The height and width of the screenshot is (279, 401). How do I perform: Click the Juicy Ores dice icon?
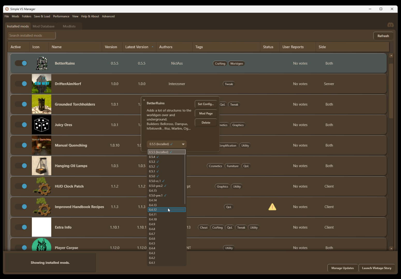(41, 125)
